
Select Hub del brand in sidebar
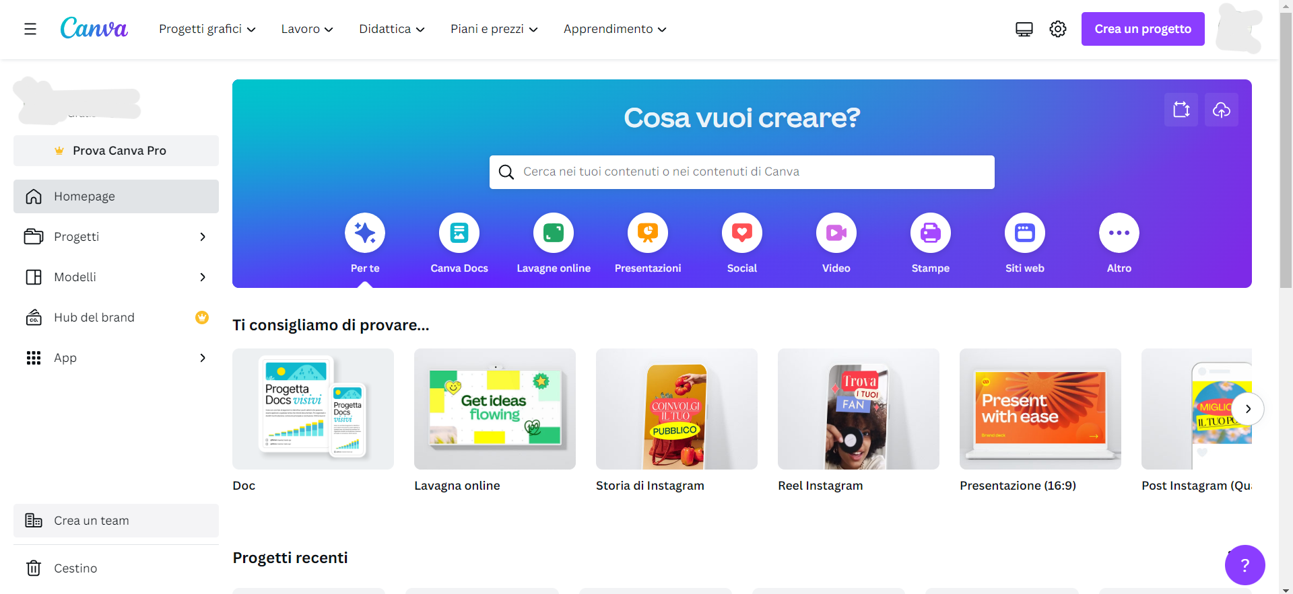tap(94, 318)
